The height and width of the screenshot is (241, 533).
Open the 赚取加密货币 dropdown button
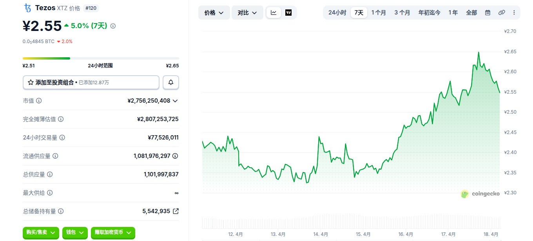tap(113, 232)
